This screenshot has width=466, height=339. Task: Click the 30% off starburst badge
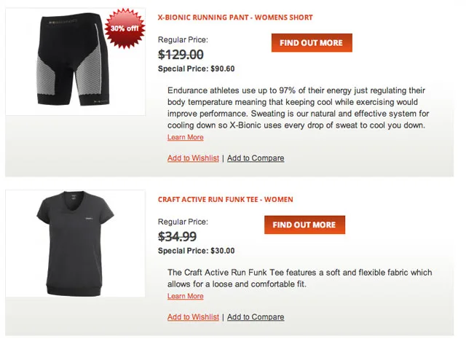pyautogui.click(x=125, y=28)
